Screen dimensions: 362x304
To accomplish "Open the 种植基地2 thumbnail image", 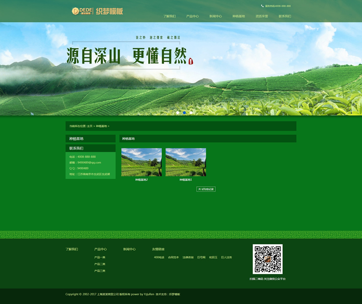I will pos(141,162).
